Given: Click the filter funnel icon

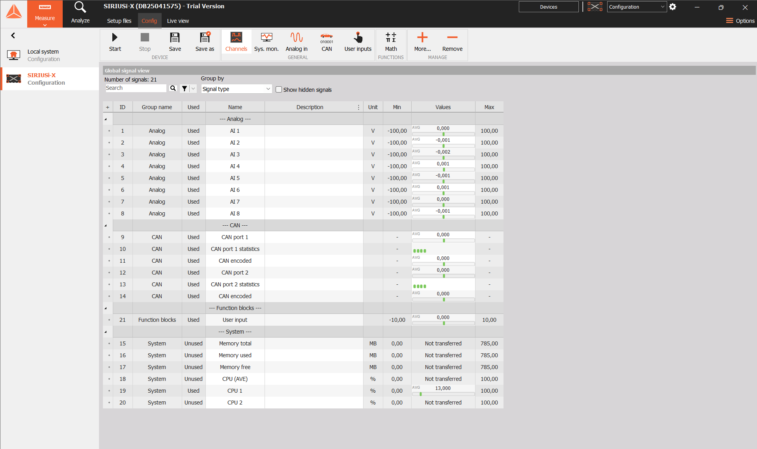Looking at the screenshot, I should pos(185,89).
